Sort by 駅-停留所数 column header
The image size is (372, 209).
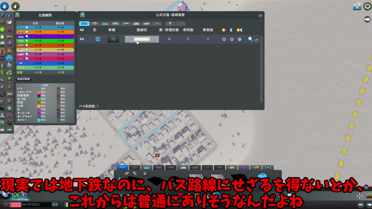[x=169, y=30]
